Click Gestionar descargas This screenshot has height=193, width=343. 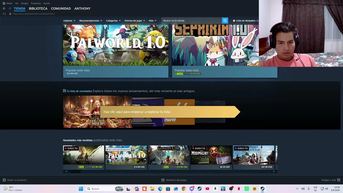176,180
